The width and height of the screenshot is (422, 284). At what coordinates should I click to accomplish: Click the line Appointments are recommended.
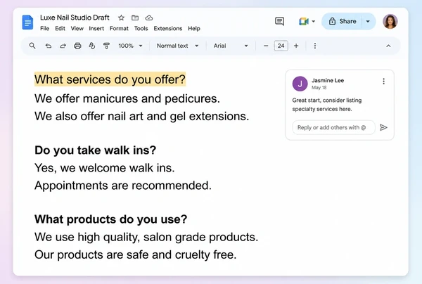pyautogui.click(x=123, y=186)
